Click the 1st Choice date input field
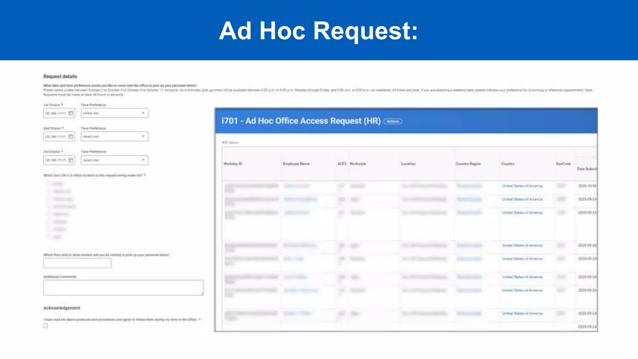The width and height of the screenshot is (638, 359). (x=56, y=113)
